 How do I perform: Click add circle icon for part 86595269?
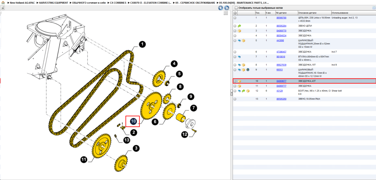click(235, 99)
